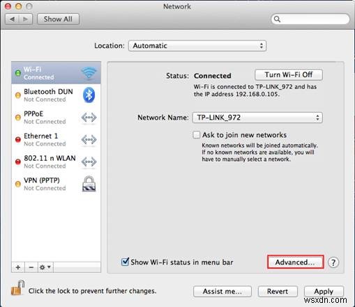
Task: Click the Show All button
Action: (x=58, y=19)
